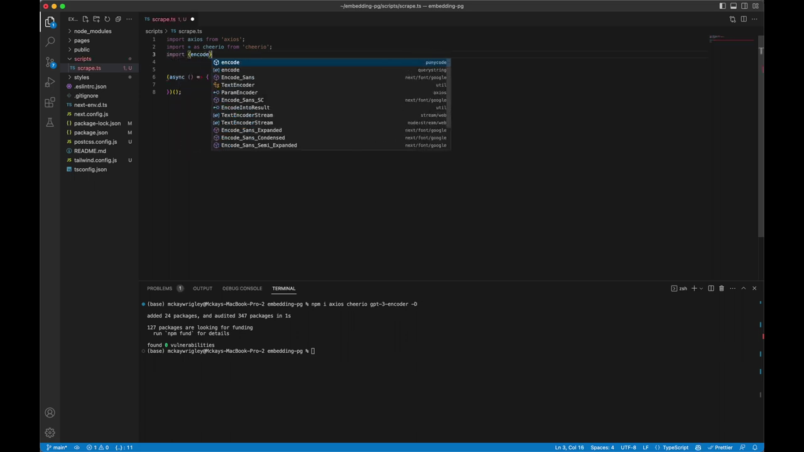Screen dimensions: 804x452
Task: Kill terminal with trash icon
Action: point(721,288)
